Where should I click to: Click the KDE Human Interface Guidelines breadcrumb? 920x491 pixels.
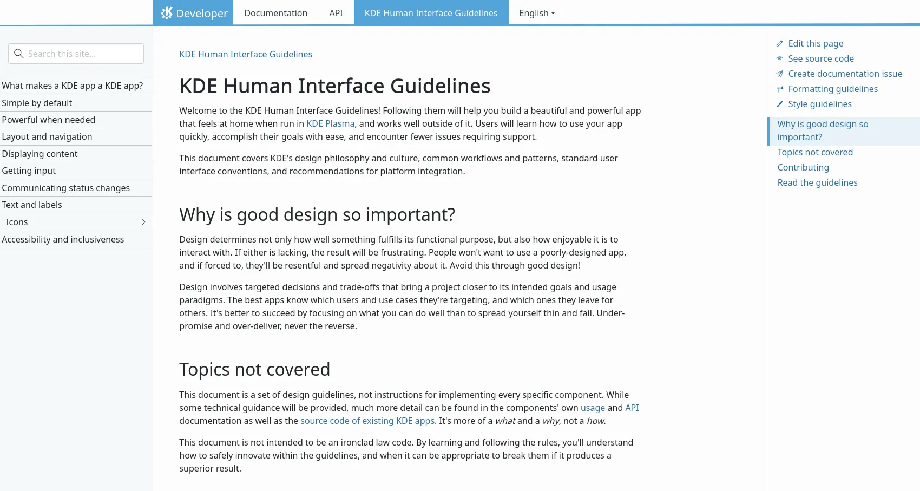click(246, 54)
